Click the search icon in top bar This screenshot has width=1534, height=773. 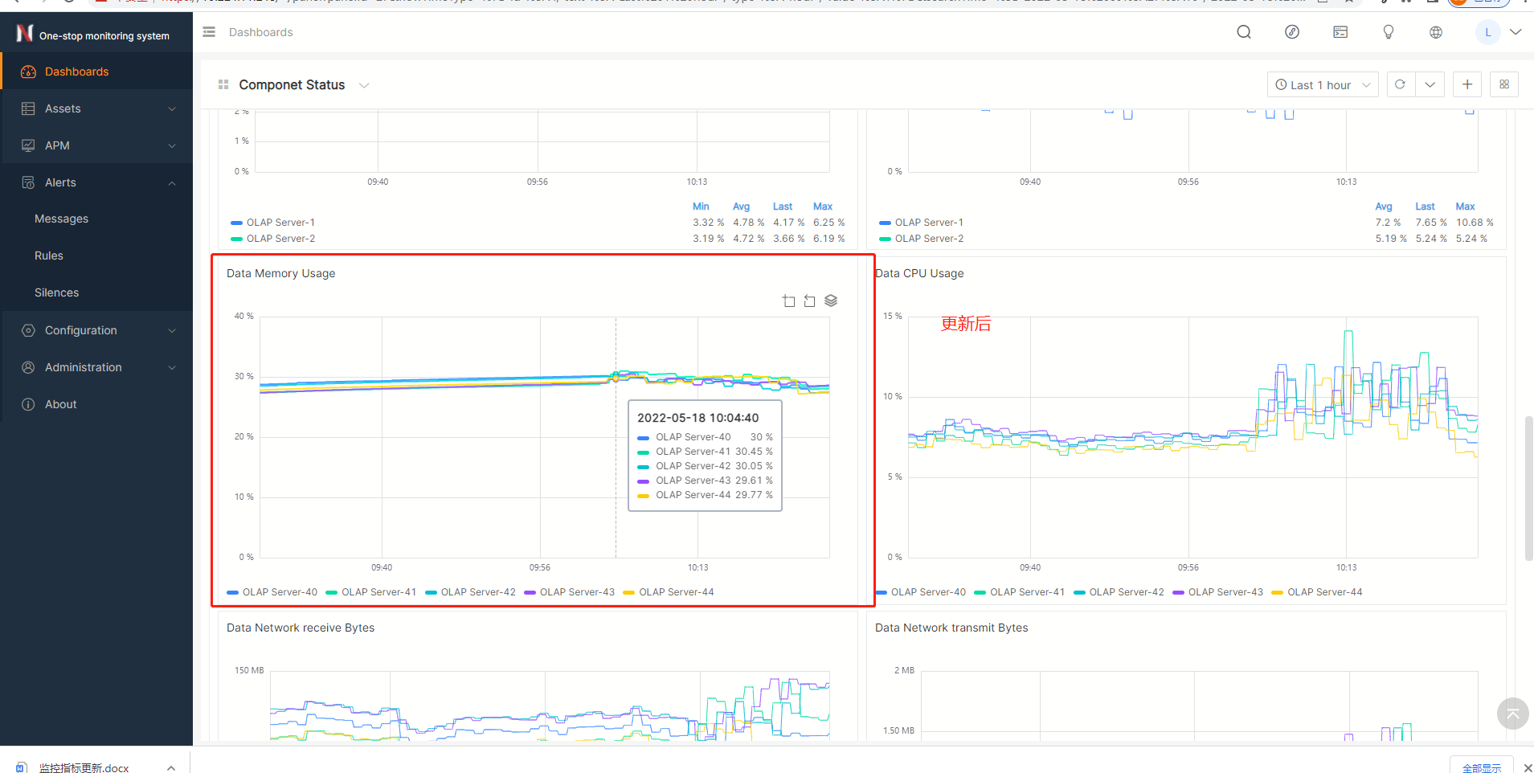[x=1243, y=32]
